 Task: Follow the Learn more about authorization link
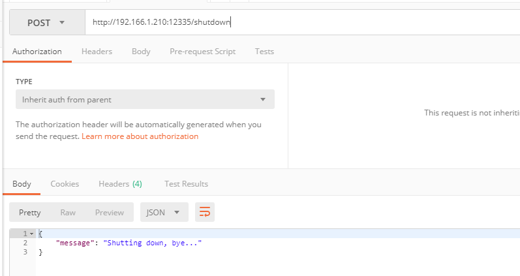pos(140,136)
